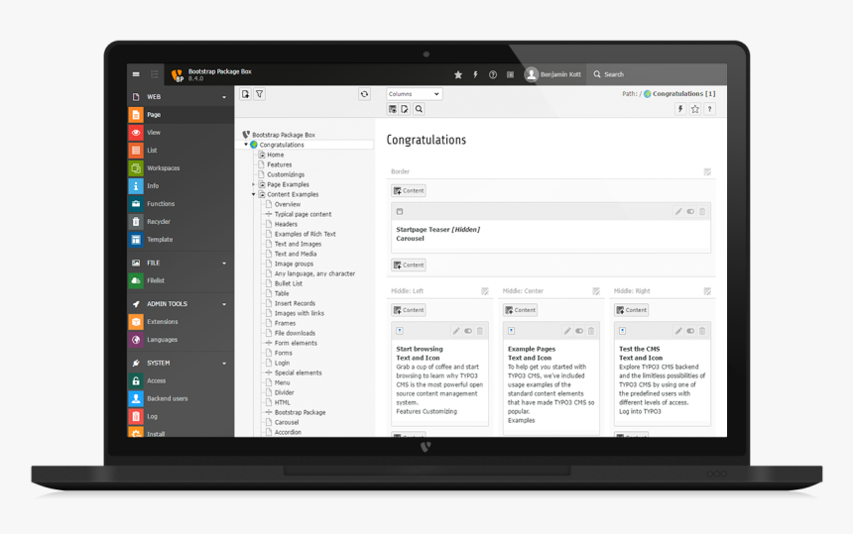Viewport: 853px width, 534px height.
Task: Open the Extensions module
Action: 181,322
